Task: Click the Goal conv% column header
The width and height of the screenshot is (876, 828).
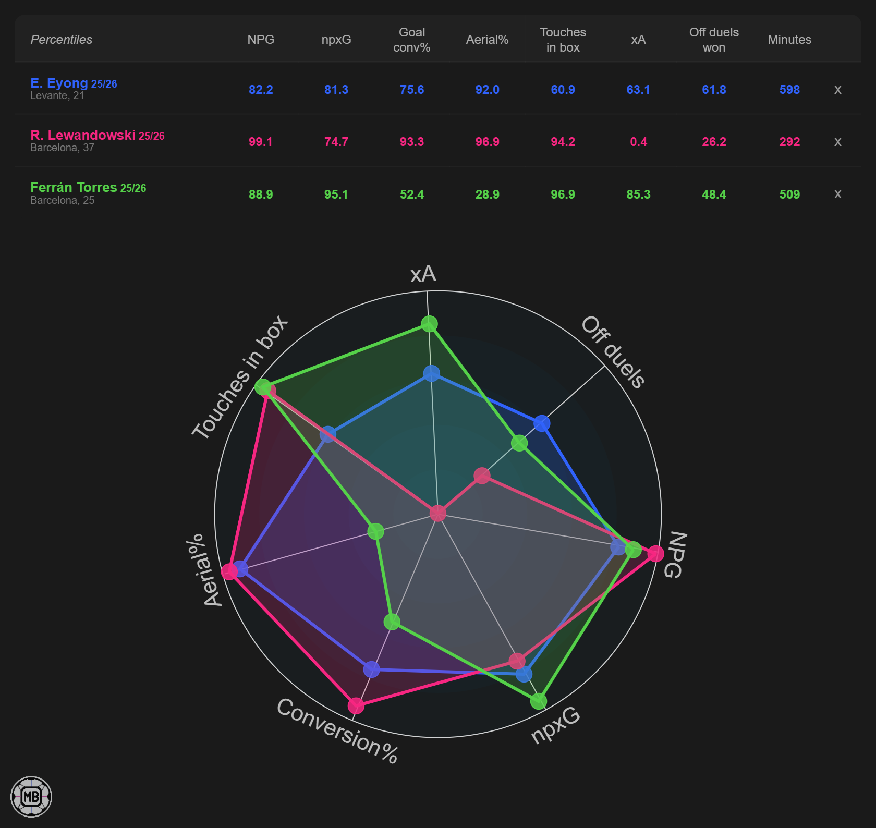Action: coord(412,40)
